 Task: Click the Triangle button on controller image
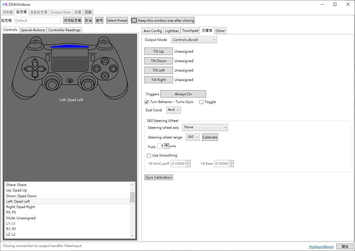pos(105,61)
